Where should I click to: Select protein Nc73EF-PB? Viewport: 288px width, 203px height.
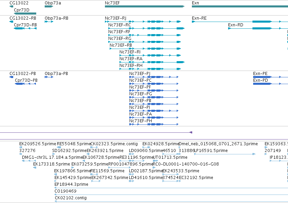[x=140, y=101]
